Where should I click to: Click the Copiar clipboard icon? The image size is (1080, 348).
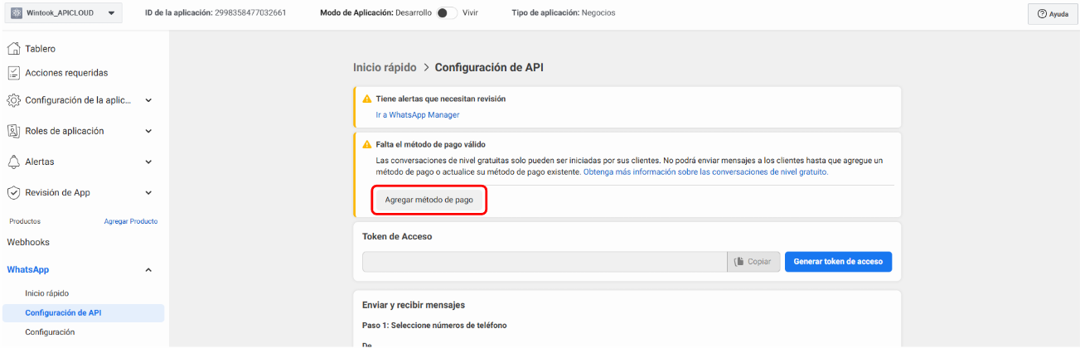point(739,262)
